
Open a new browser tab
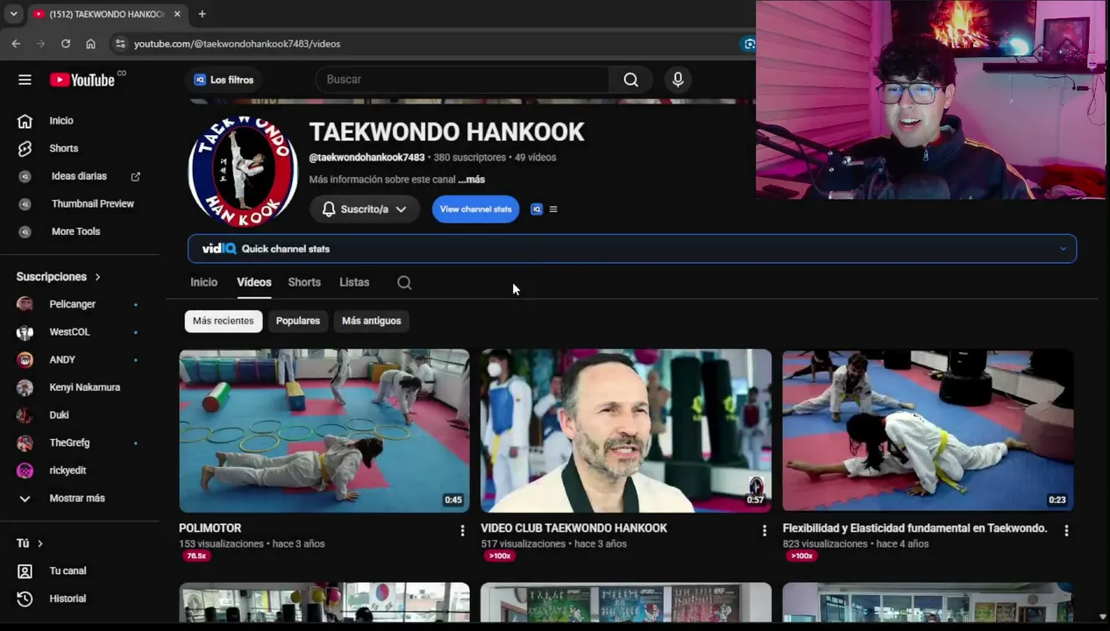tap(202, 14)
